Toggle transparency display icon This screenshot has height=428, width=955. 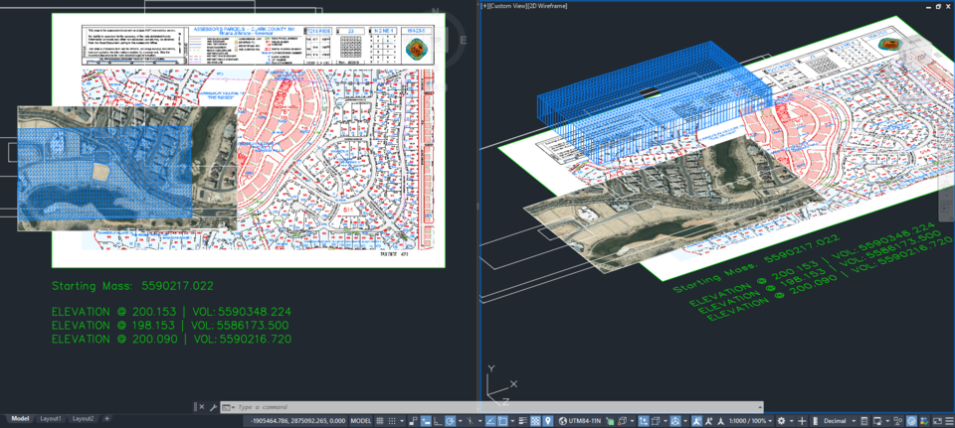coord(535,421)
